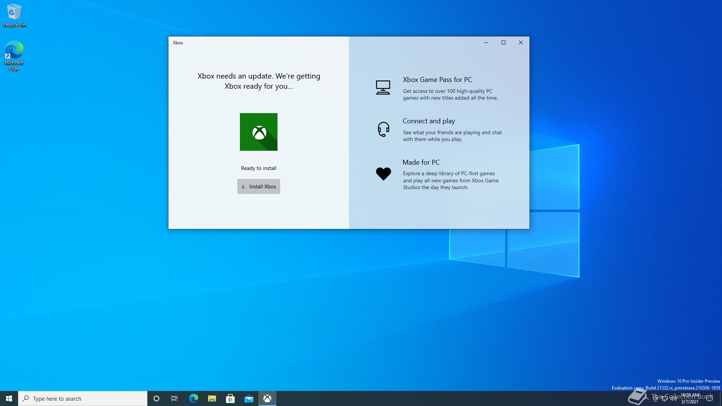
Task: Click the "Xbox Game Pass for PC" heading
Action: 437,80
